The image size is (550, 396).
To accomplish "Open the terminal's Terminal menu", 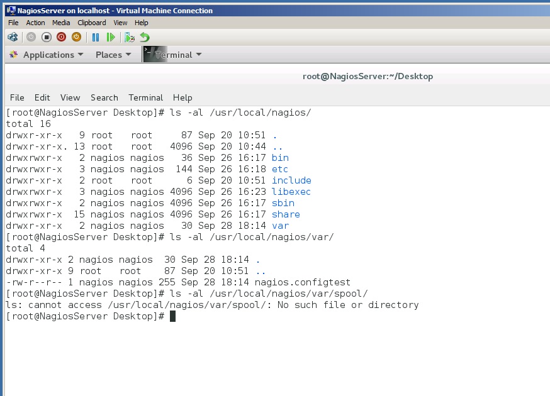I will coord(145,97).
